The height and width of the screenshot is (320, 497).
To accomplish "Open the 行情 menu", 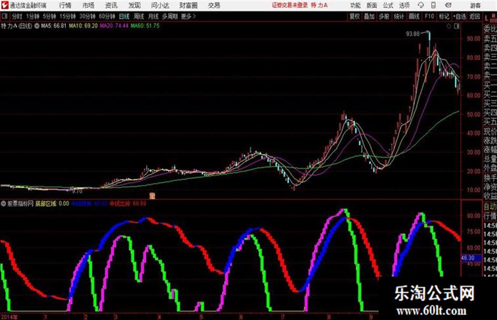I will (x=65, y=5).
